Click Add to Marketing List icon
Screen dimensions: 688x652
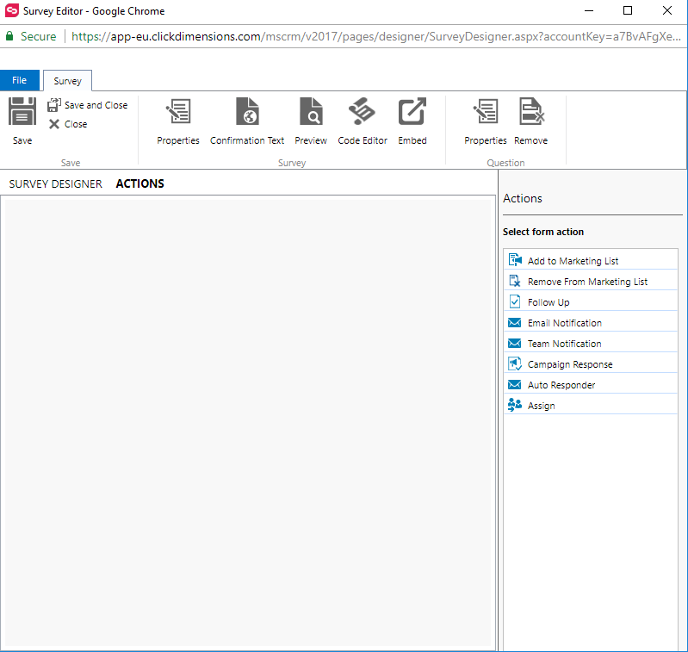(515, 260)
